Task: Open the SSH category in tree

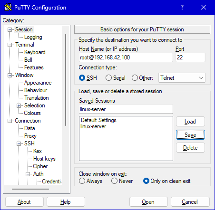Action: pyautogui.click(x=29, y=143)
